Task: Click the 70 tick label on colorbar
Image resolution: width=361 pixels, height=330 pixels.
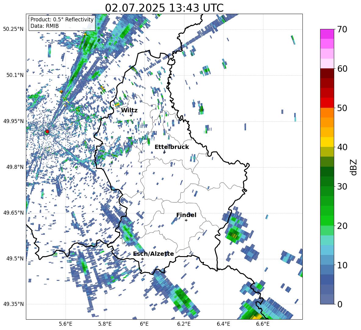Action: click(342, 29)
